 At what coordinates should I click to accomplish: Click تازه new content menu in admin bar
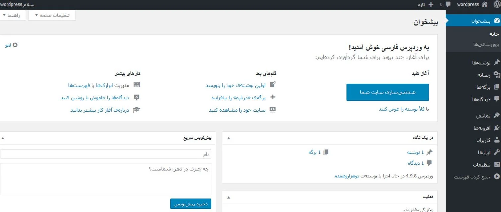[x=422, y=5]
